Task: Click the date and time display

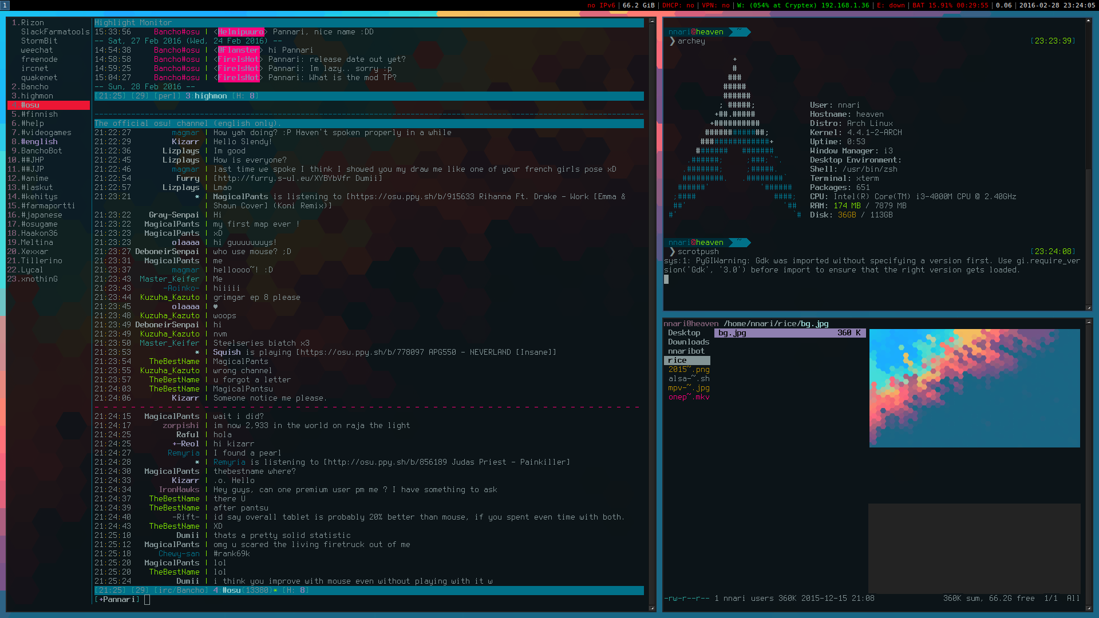Action: point(1057,5)
